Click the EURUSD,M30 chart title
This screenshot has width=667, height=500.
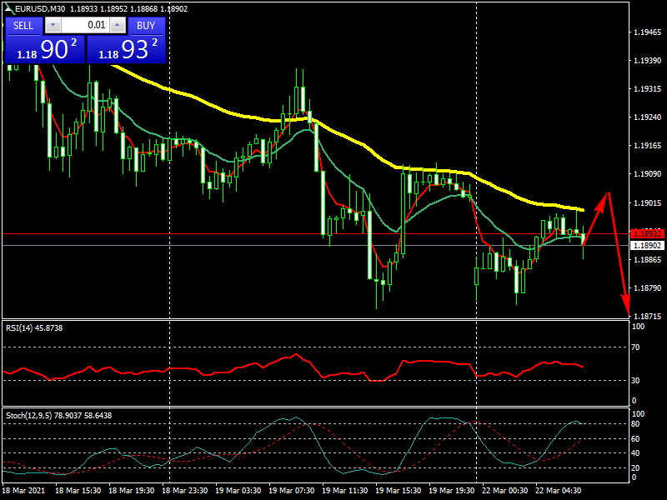point(42,8)
